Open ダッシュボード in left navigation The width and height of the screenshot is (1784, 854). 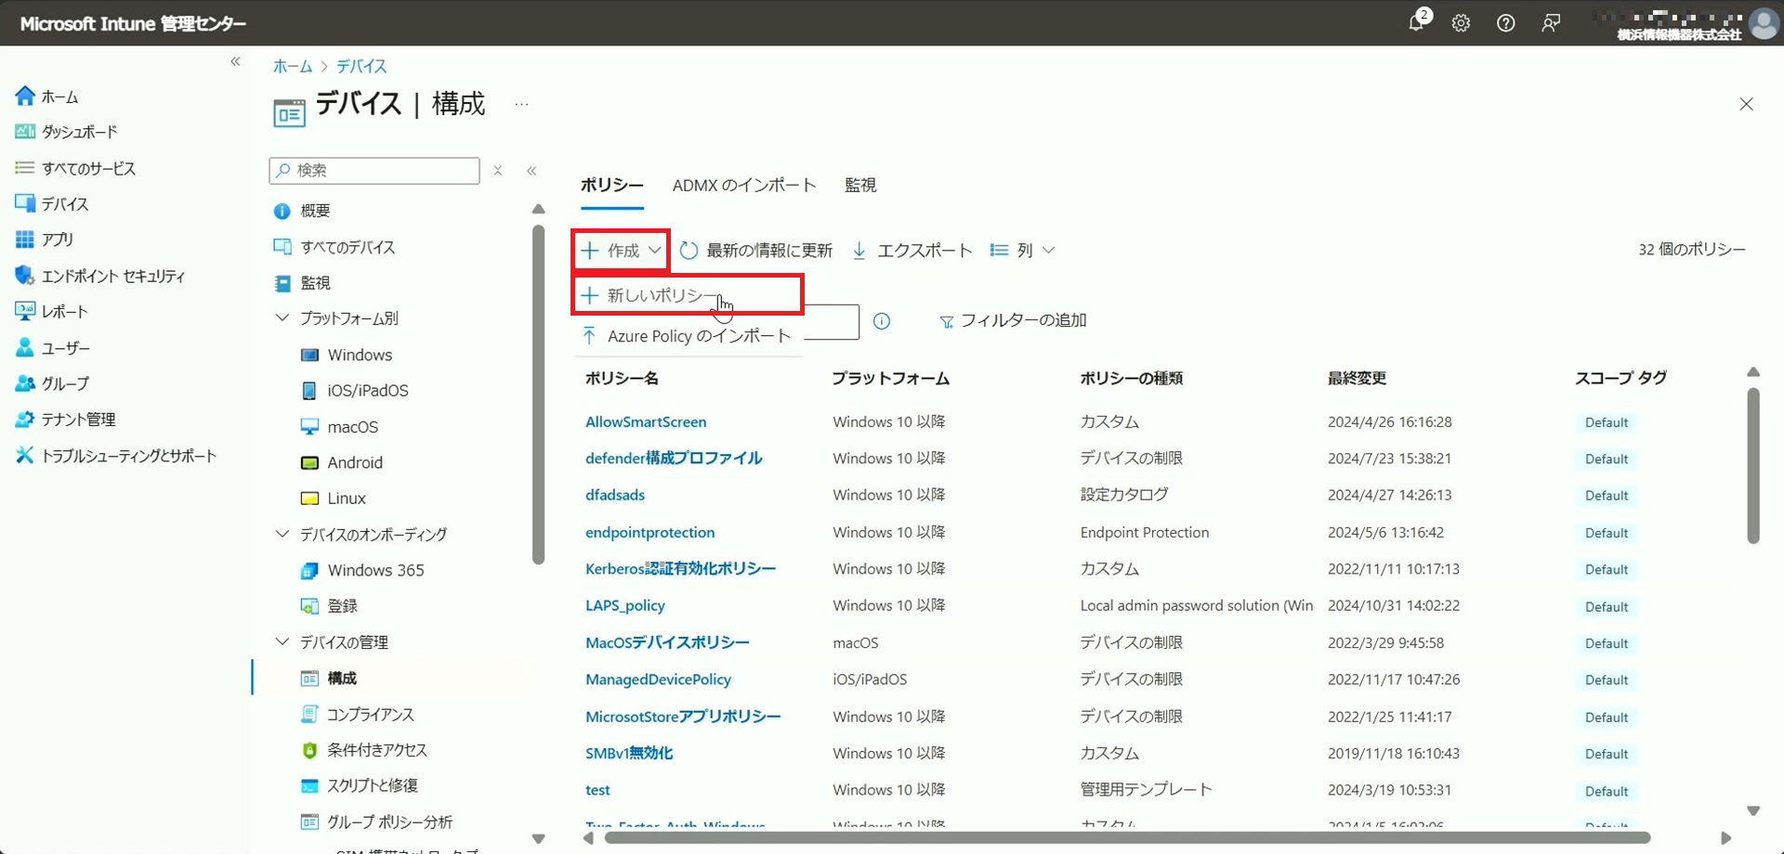[x=67, y=132]
